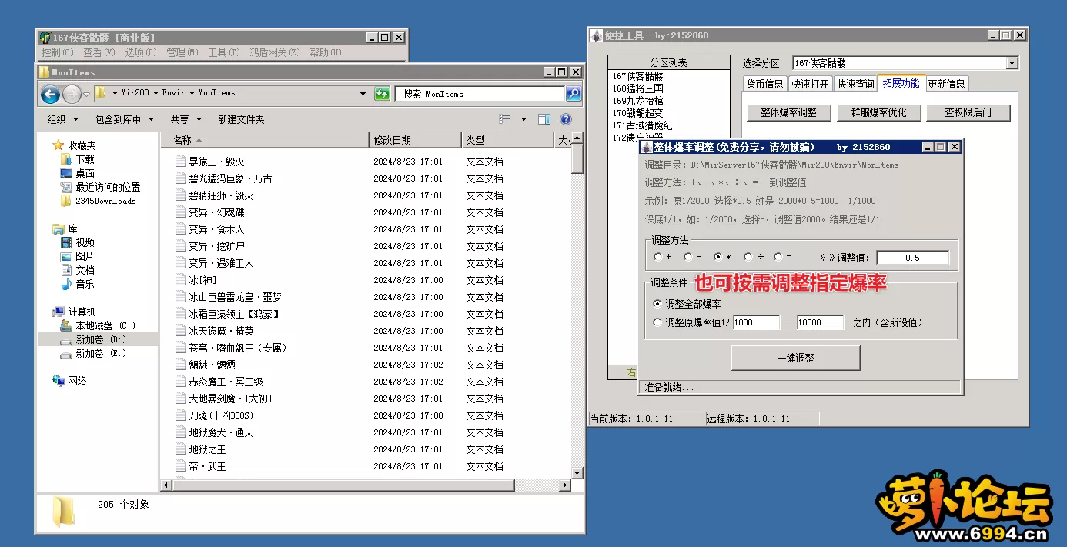Open the 鸿盾网关(Z) menu
This screenshot has width=1067, height=547.
coord(274,52)
